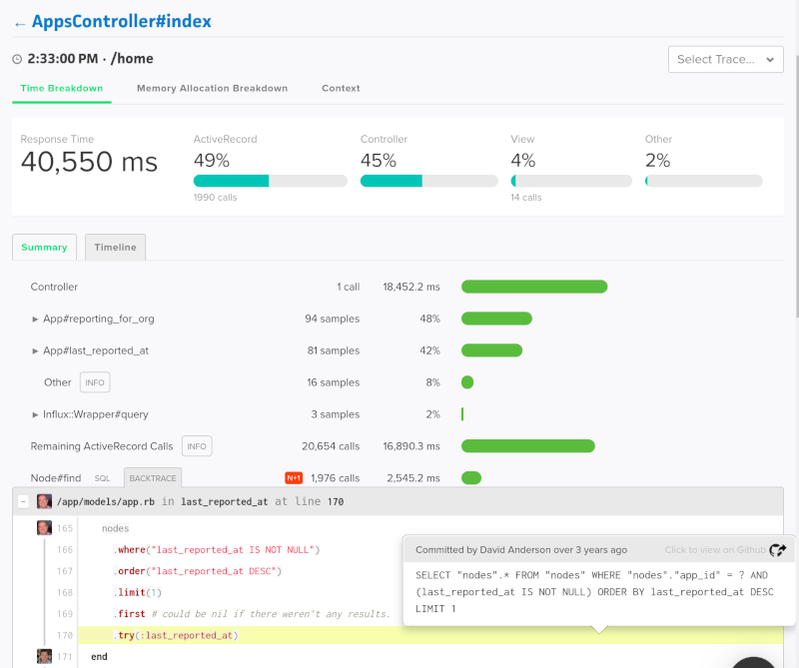Select the BACKTRACE tab for Node#find
The width and height of the screenshot is (799, 668).
(x=153, y=478)
